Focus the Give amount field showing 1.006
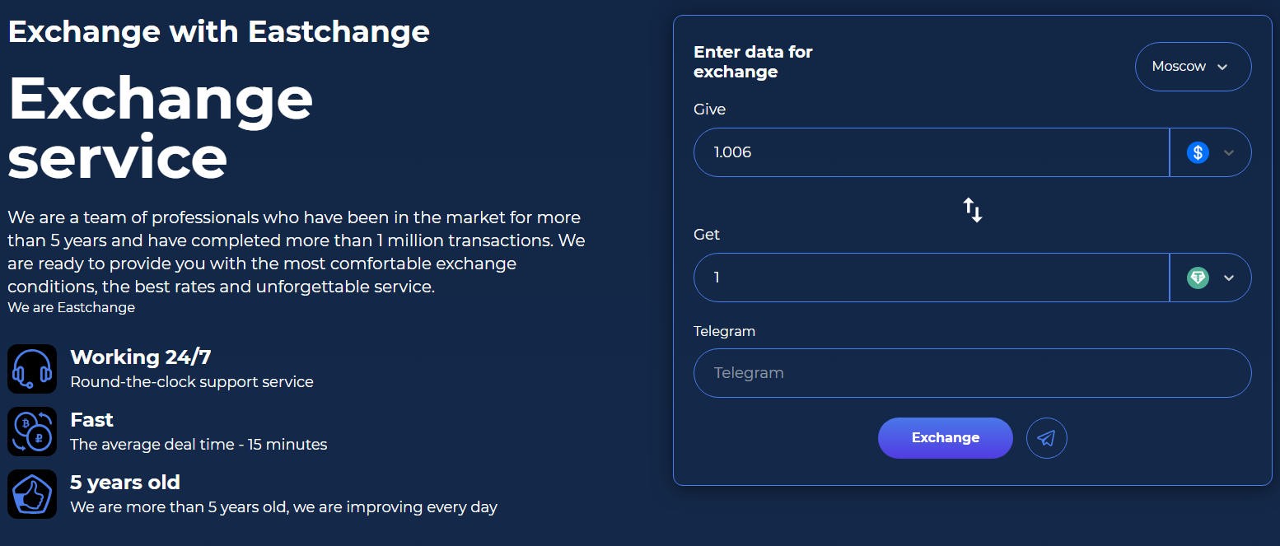 click(x=932, y=152)
